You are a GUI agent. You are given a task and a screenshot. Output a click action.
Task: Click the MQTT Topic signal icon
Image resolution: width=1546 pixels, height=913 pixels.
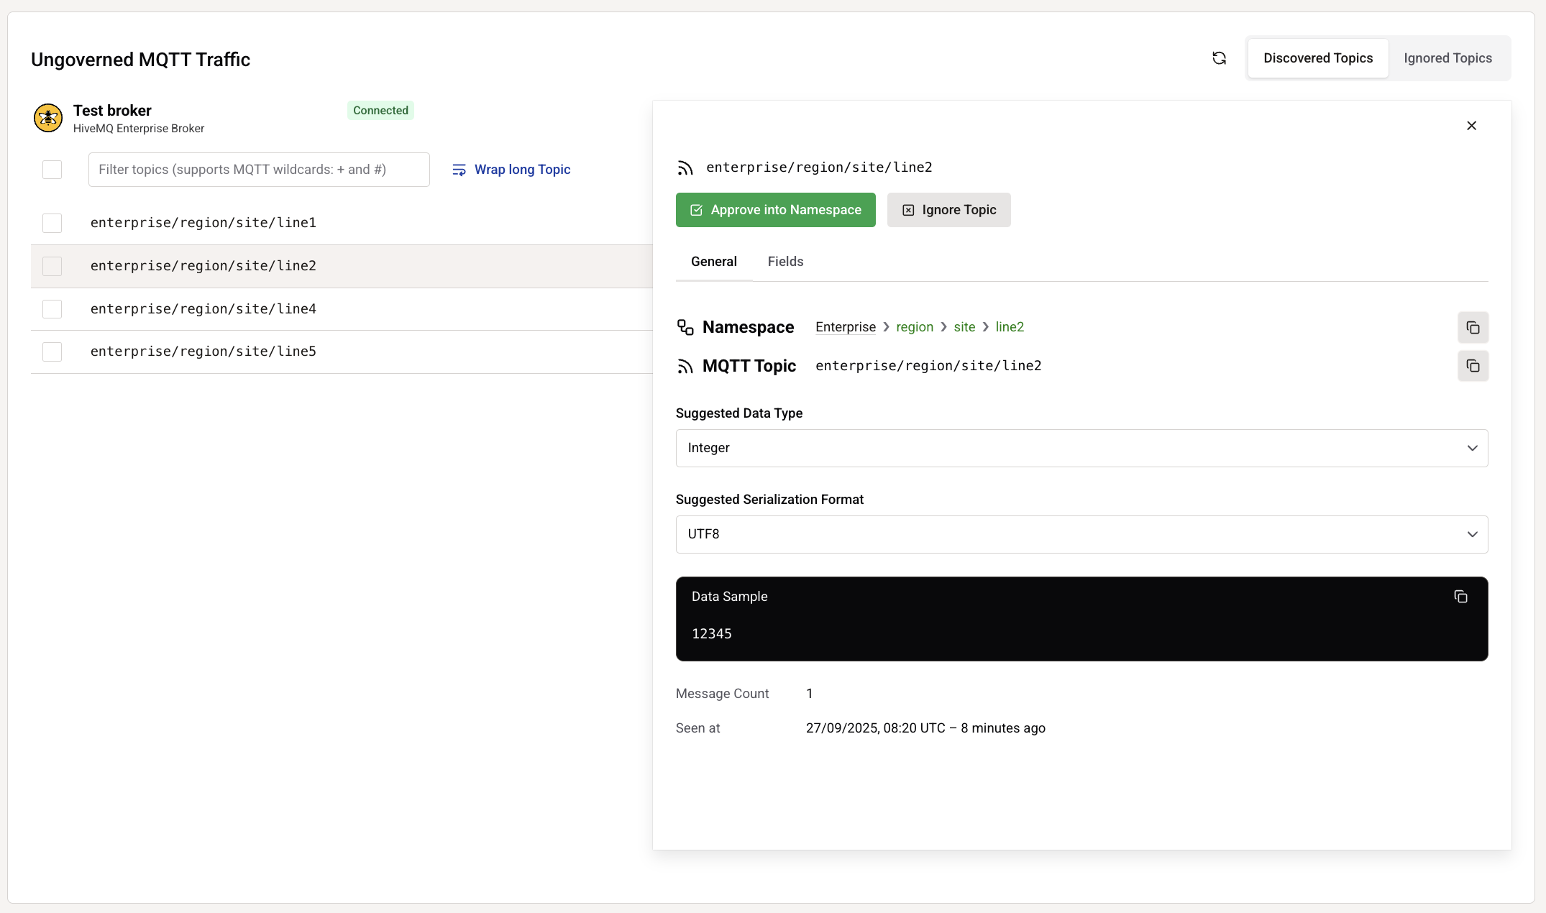[x=685, y=367]
